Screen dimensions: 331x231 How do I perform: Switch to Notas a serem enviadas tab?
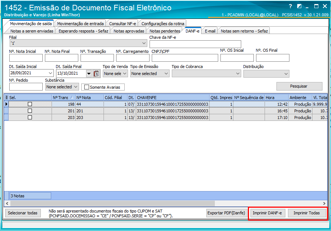pos(32,31)
